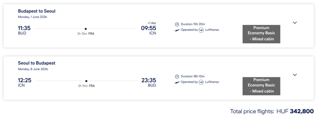This screenshot has height=116, width=318.
Task: Expand the Budapest to Seoul flight details
Action: [295, 23]
